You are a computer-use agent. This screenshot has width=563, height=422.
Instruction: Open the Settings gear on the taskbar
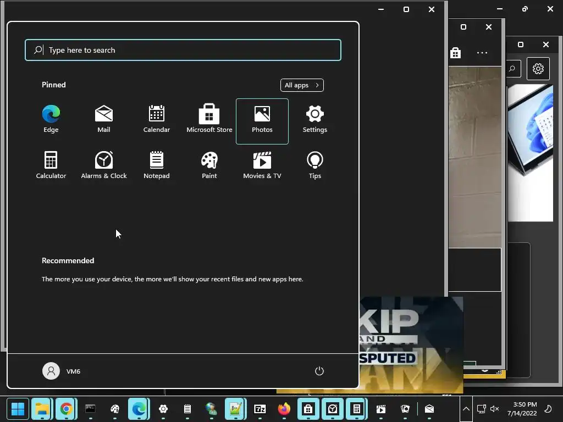click(163, 409)
